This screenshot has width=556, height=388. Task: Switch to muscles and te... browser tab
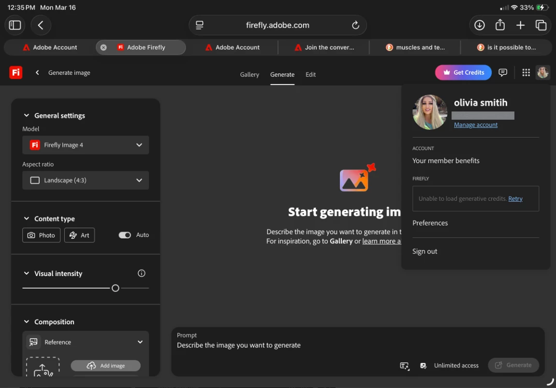[415, 47]
